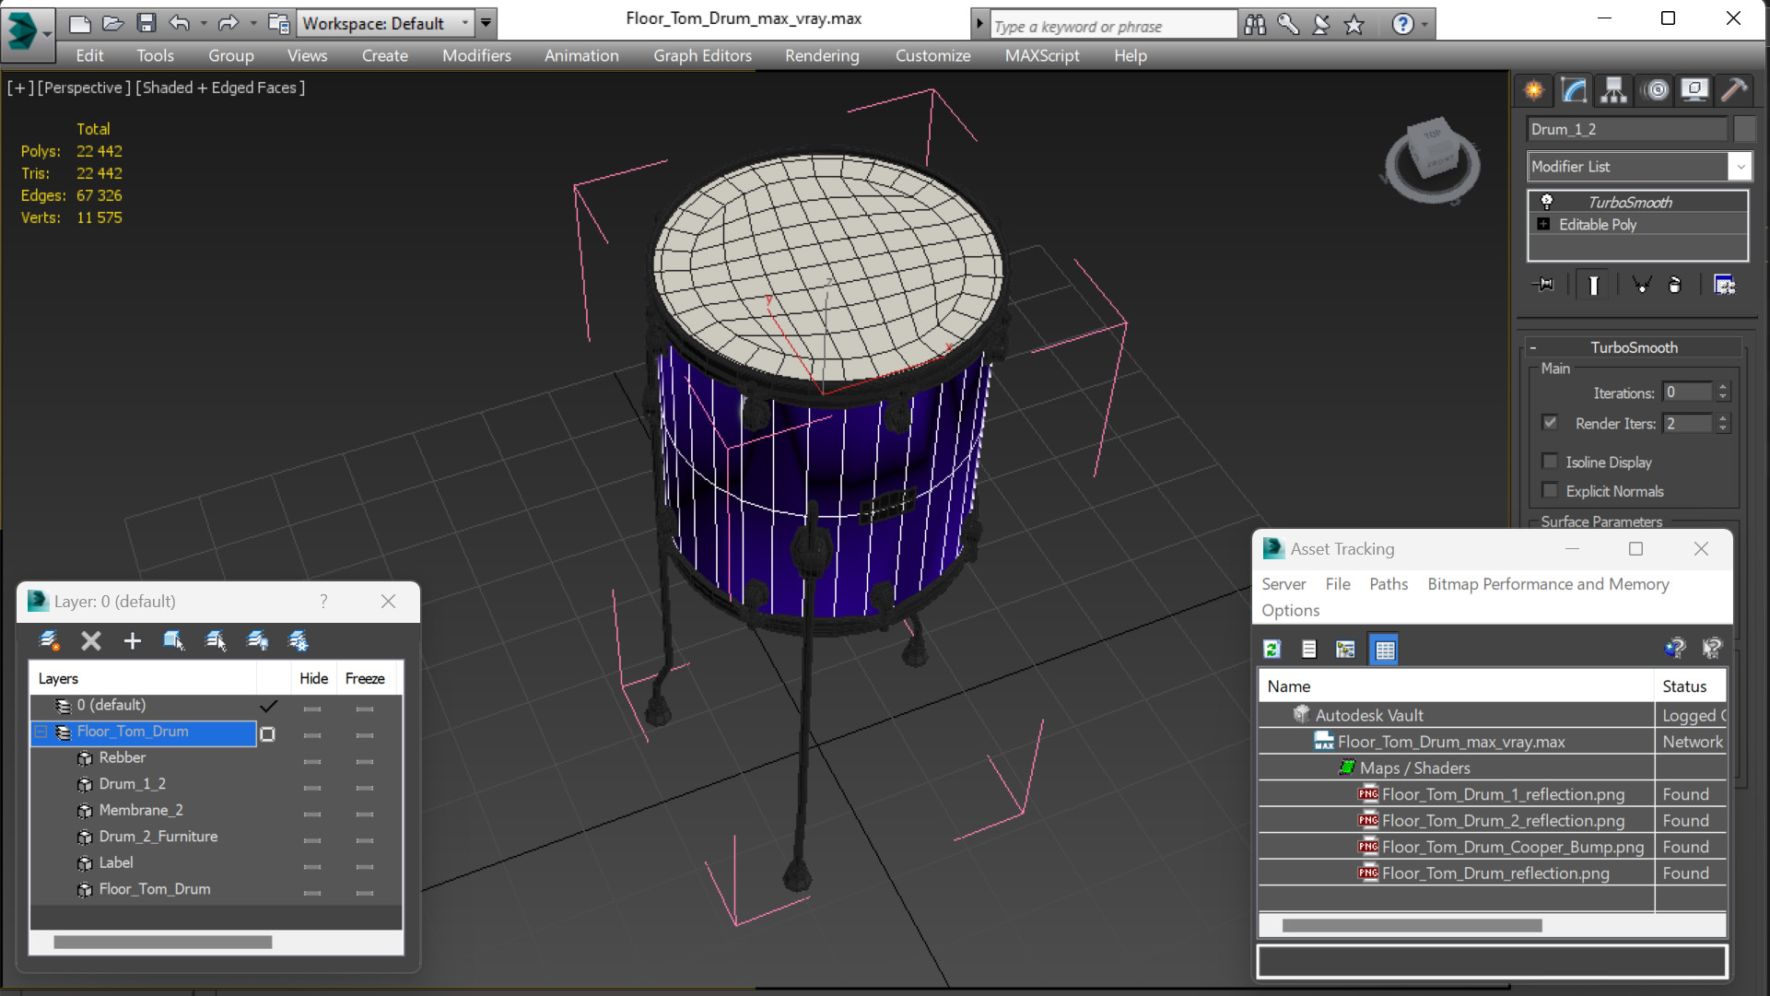The image size is (1770, 996).
Task: Open the Help icon dropdown arrow
Action: (x=1424, y=25)
